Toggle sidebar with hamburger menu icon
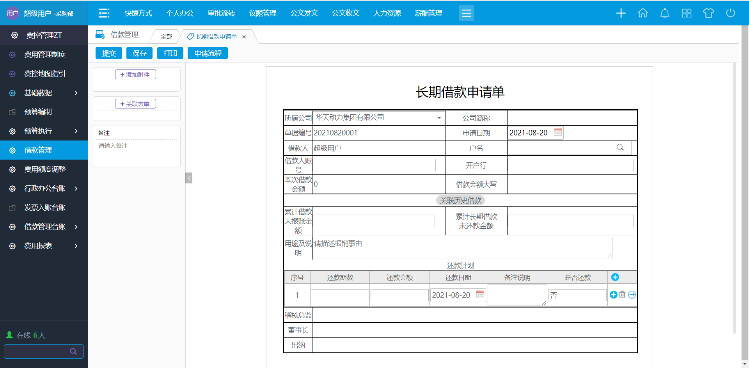 pos(104,13)
